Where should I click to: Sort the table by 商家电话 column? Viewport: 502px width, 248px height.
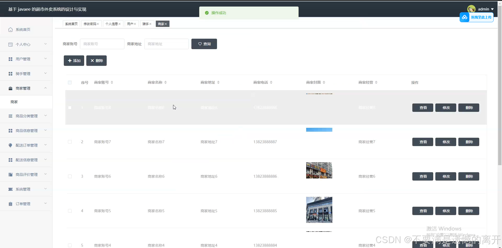[271, 82]
